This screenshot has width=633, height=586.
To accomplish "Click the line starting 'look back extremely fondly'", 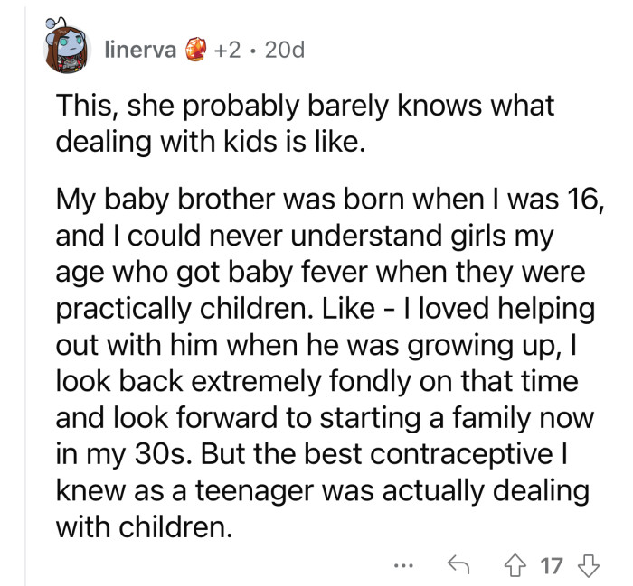I will pyautogui.click(x=316, y=381).
